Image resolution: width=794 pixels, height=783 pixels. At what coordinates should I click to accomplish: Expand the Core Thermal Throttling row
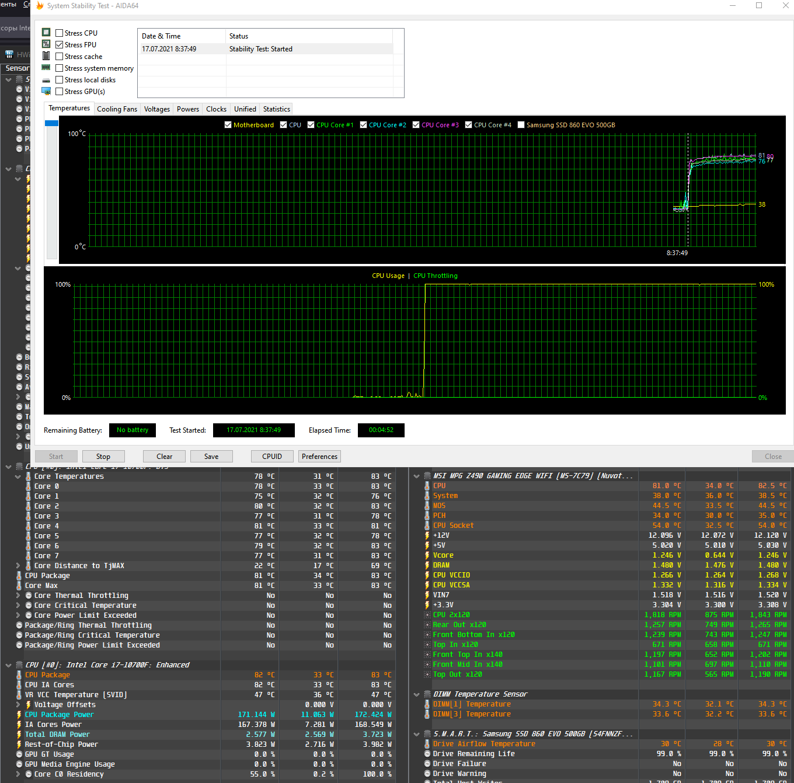[x=18, y=596]
